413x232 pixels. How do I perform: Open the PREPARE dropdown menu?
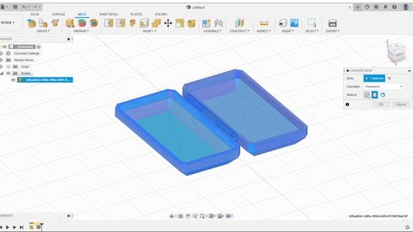[81, 31]
